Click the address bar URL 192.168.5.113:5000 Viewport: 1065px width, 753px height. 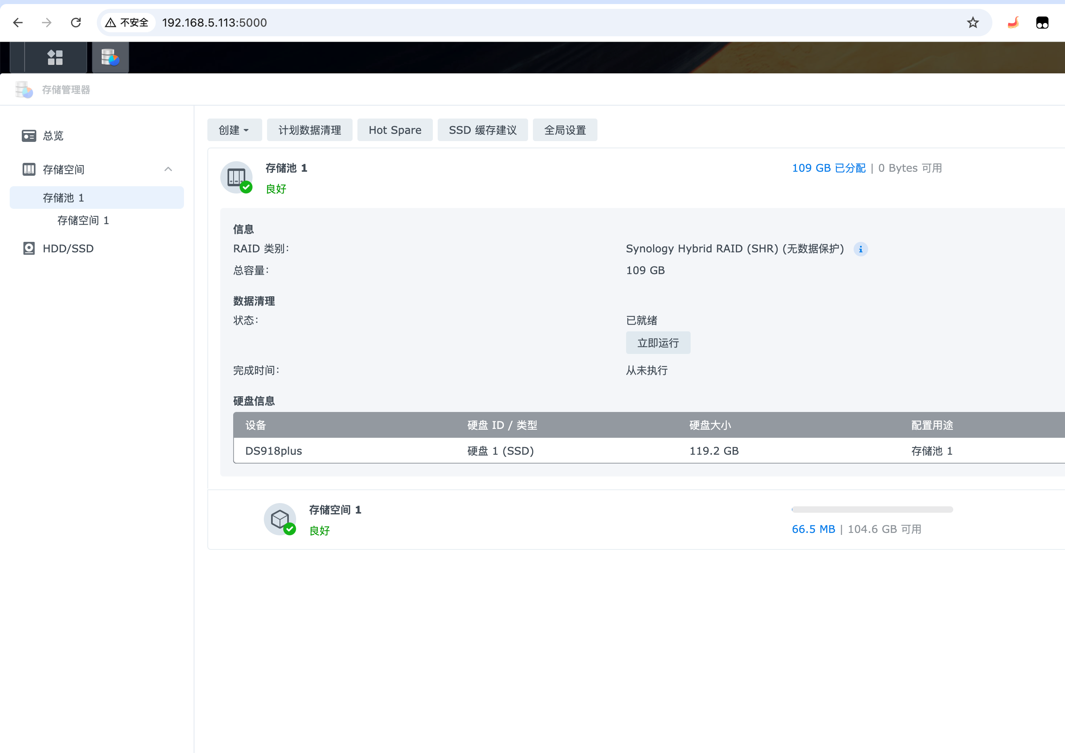214,22
